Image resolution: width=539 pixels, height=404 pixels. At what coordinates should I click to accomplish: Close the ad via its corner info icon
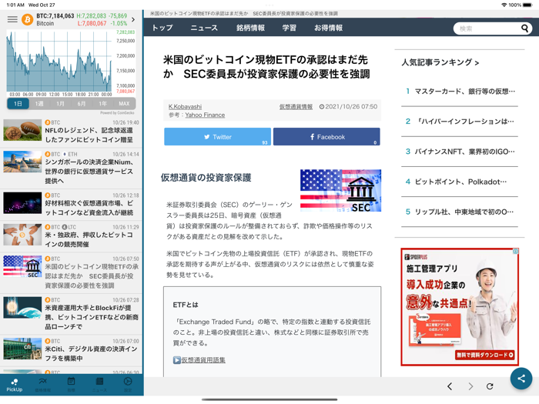[x=516, y=251]
